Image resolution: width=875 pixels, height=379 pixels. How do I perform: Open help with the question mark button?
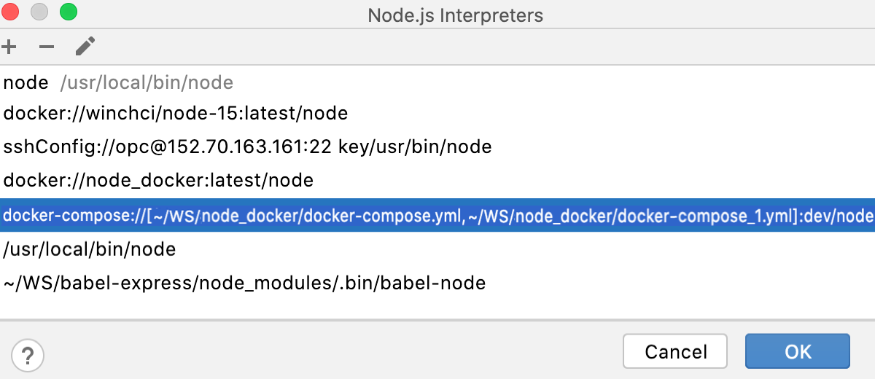click(28, 356)
